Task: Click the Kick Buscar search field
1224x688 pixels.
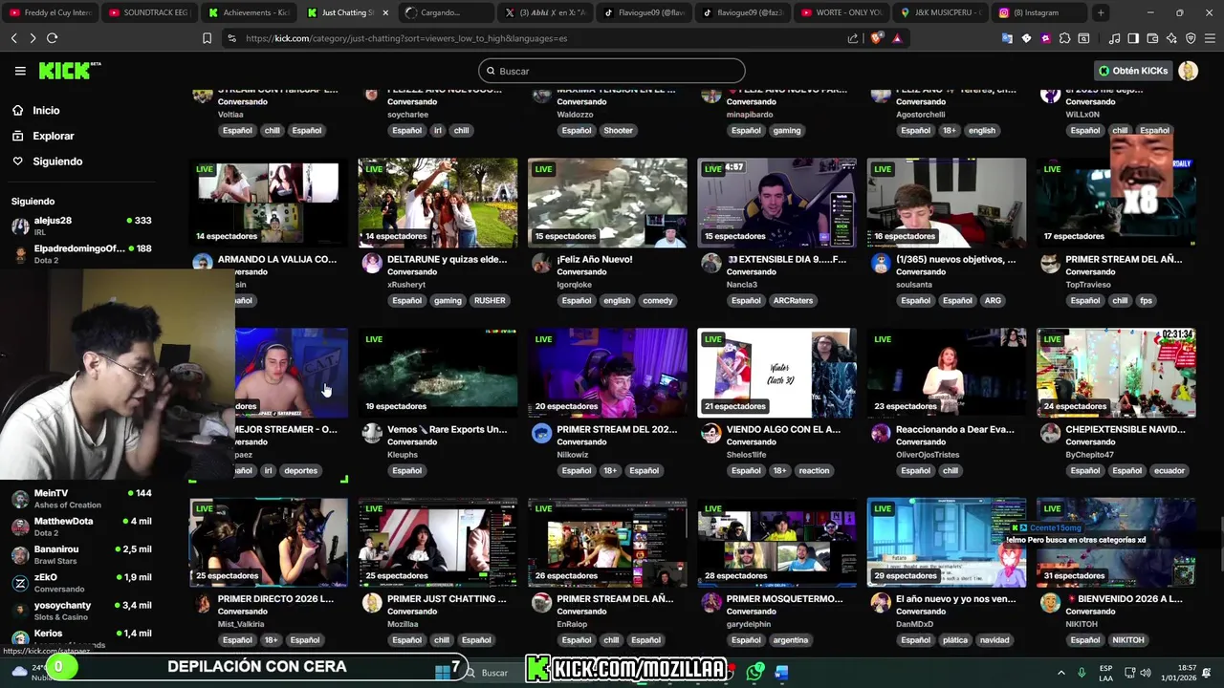Action: [612, 71]
